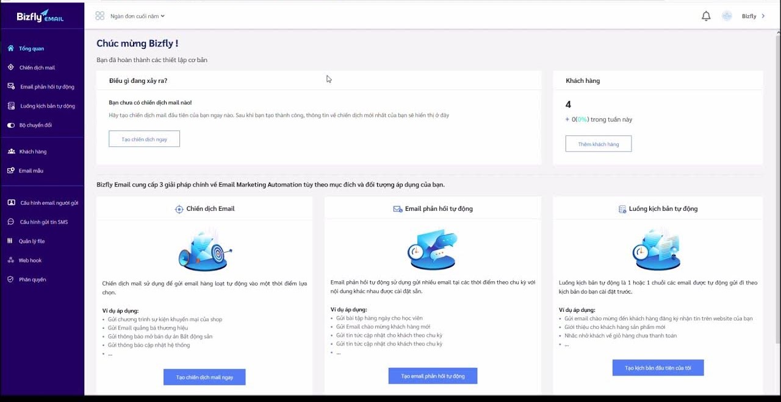Select the Bộ chuyển đổi toggle icon
This screenshot has width=781, height=402.
(10, 125)
